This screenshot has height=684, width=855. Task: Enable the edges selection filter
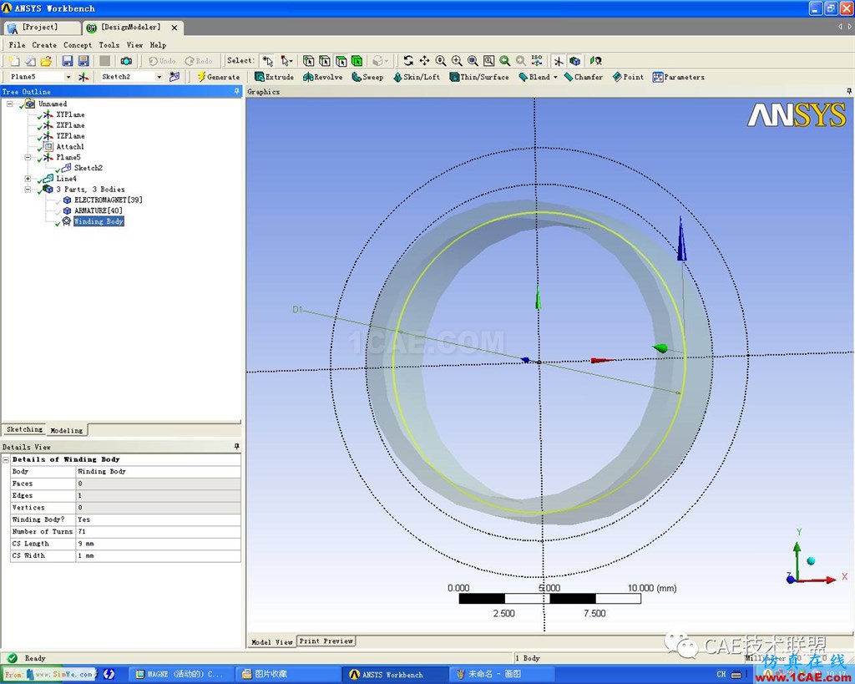coord(325,61)
